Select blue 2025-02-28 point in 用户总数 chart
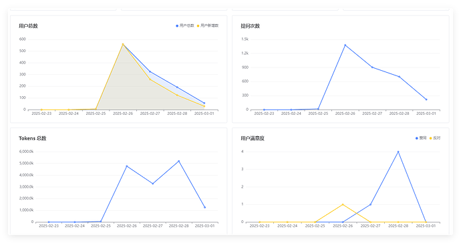461x243 pixels. [x=177, y=87]
